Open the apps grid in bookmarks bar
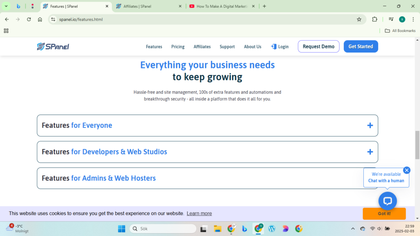The image size is (420, 236). 6,31
